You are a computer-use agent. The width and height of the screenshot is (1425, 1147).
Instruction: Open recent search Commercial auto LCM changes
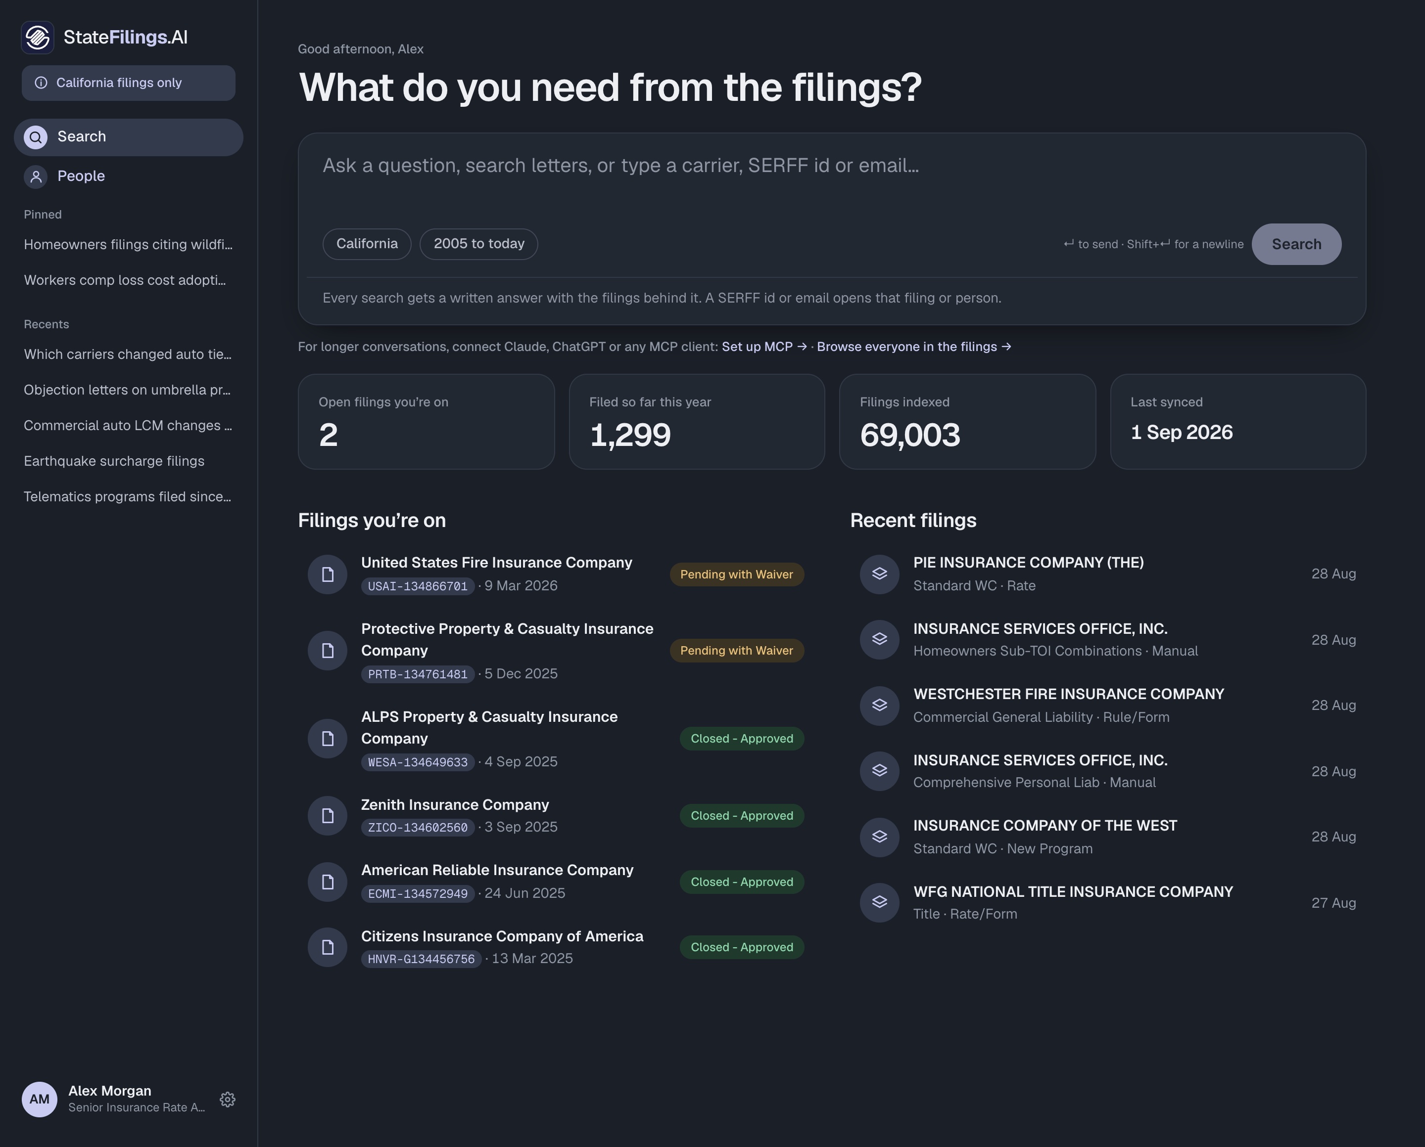128,426
